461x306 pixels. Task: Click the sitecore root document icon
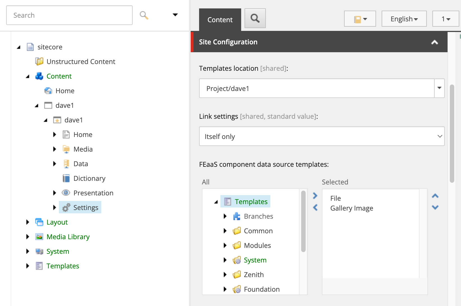click(x=30, y=47)
